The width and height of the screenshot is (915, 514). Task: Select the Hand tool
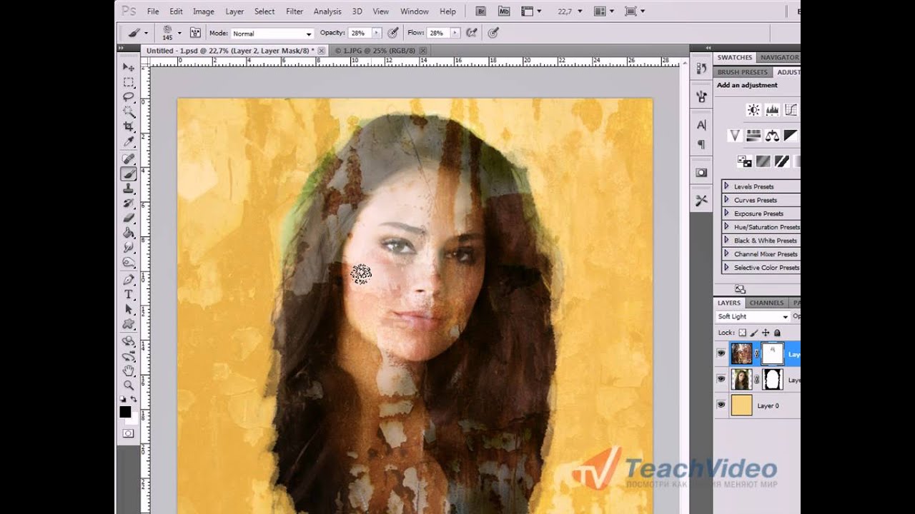point(129,371)
